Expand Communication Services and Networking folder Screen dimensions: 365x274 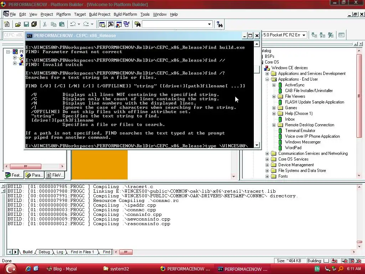(267, 153)
